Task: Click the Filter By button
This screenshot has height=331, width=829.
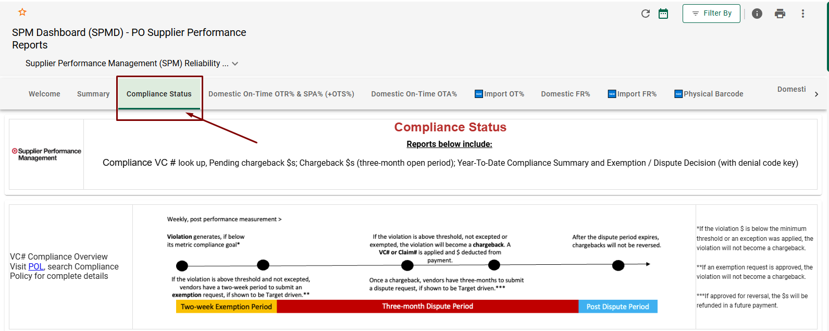Action: point(711,14)
